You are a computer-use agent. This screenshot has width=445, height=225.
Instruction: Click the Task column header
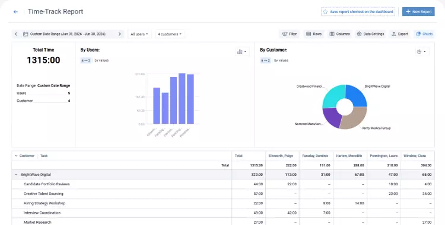point(44,156)
